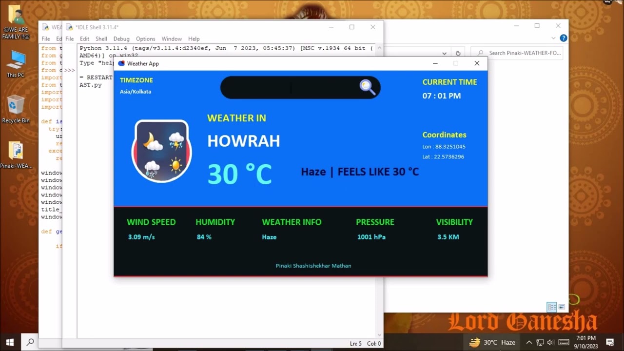Image resolution: width=624 pixels, height=351 pixels.
Task: Open the File Explorer address history dropdown
Action: (x=445, y=53)
